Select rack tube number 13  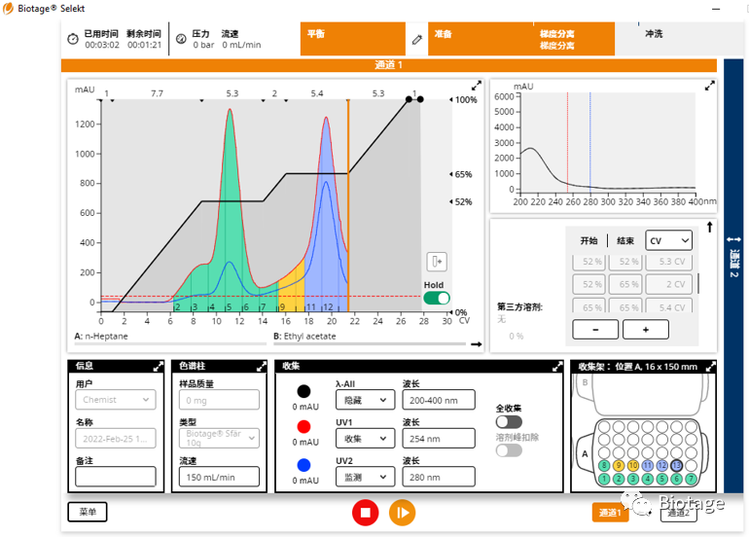676,465
